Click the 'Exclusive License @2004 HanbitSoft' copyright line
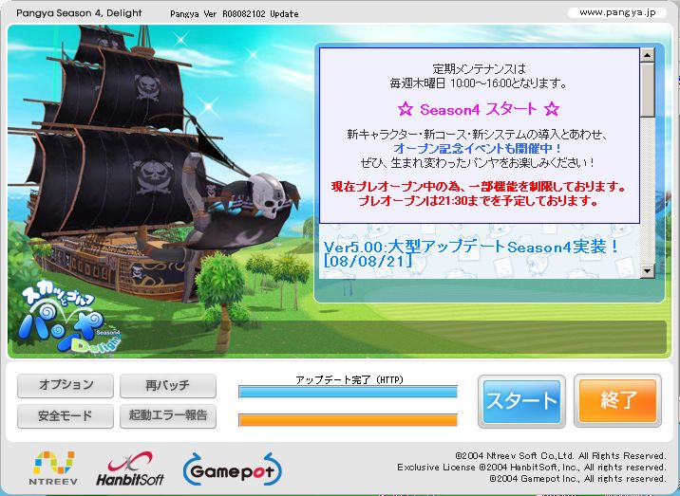Screen dimensions: 680x496 point(532,468)
